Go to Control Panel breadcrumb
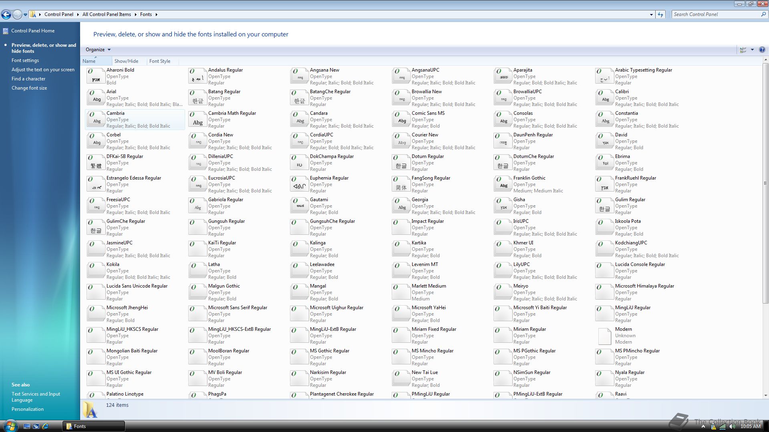 (x=59, y=14)
